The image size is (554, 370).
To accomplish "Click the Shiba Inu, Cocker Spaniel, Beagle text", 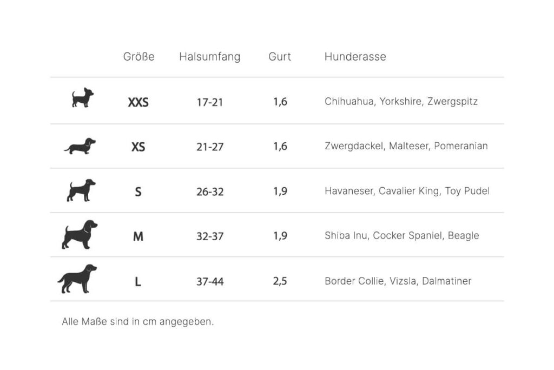I will point(402,236).
